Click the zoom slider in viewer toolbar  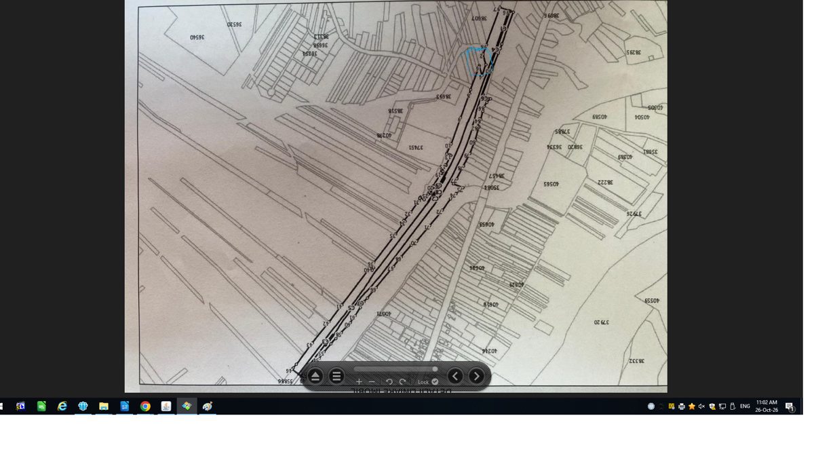[x=395, y=369]
